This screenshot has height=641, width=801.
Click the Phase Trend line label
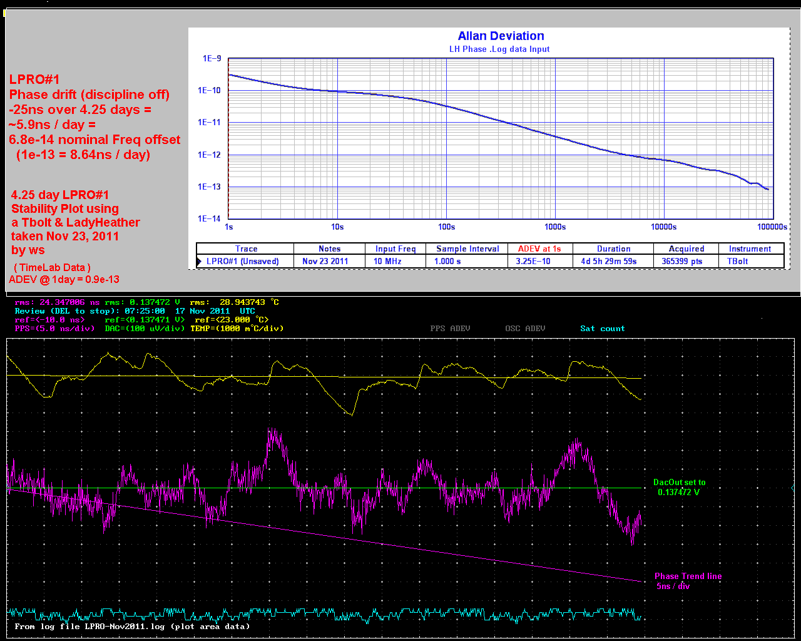pyautogui.click(x=688, y=577)
